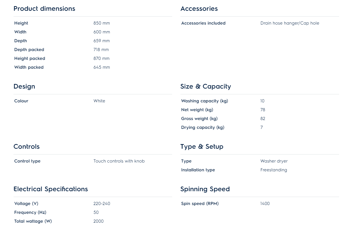Select the Spinning Speed heading

[x=205, y=189]
